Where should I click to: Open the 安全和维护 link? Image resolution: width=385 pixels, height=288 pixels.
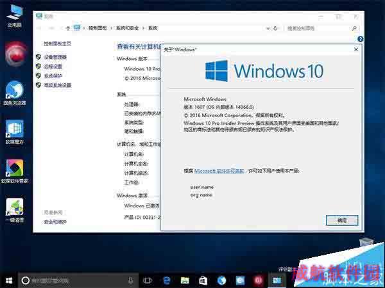(55, 222)
